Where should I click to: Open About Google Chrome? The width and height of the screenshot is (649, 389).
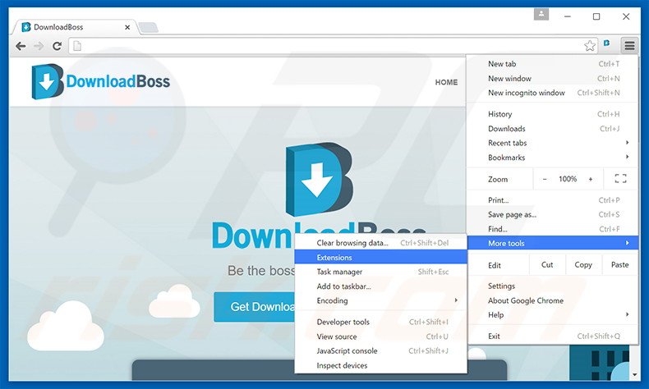coord(553,300)
